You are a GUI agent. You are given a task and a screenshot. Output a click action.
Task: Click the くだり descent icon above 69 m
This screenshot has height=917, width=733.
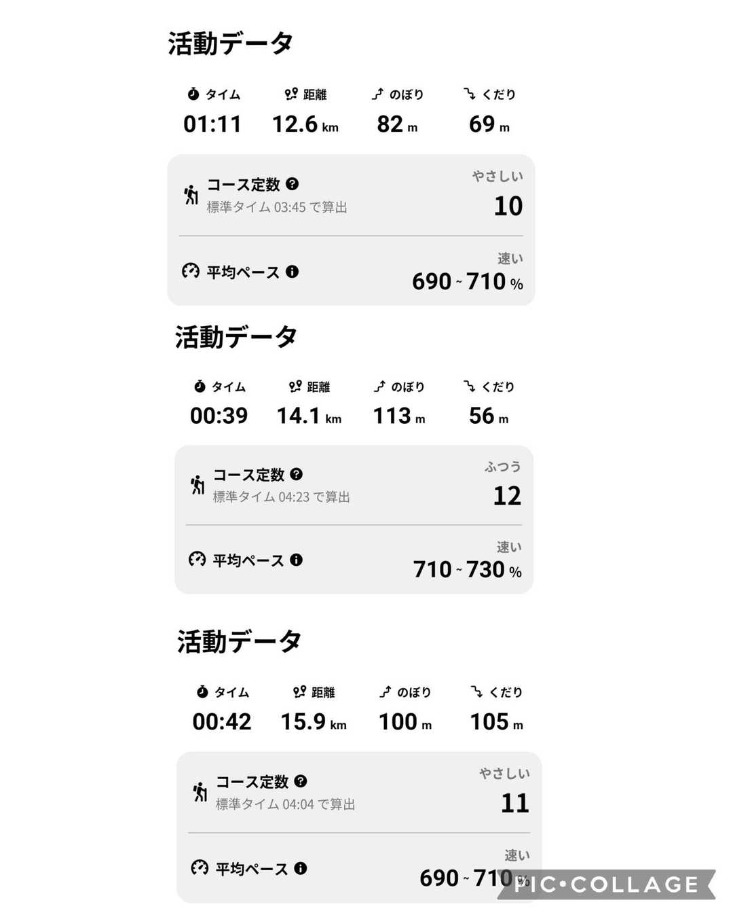(x=470, y=94)
